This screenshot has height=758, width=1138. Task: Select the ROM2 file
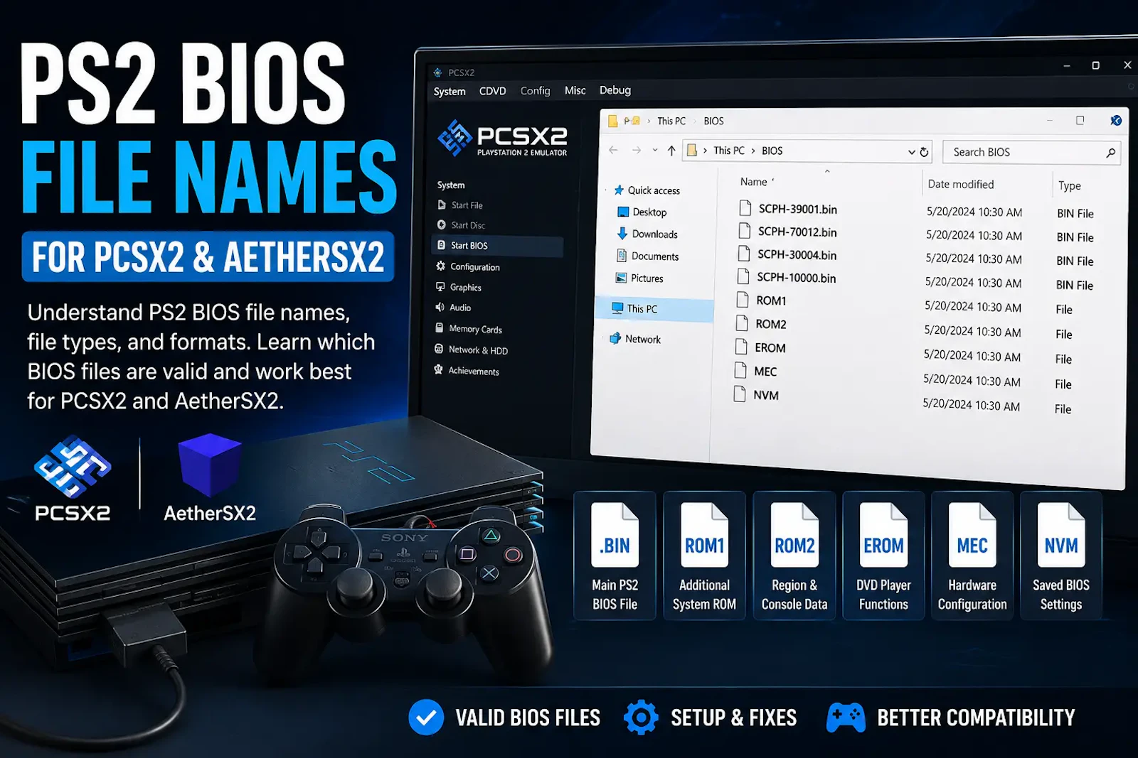tap(761, 324)
